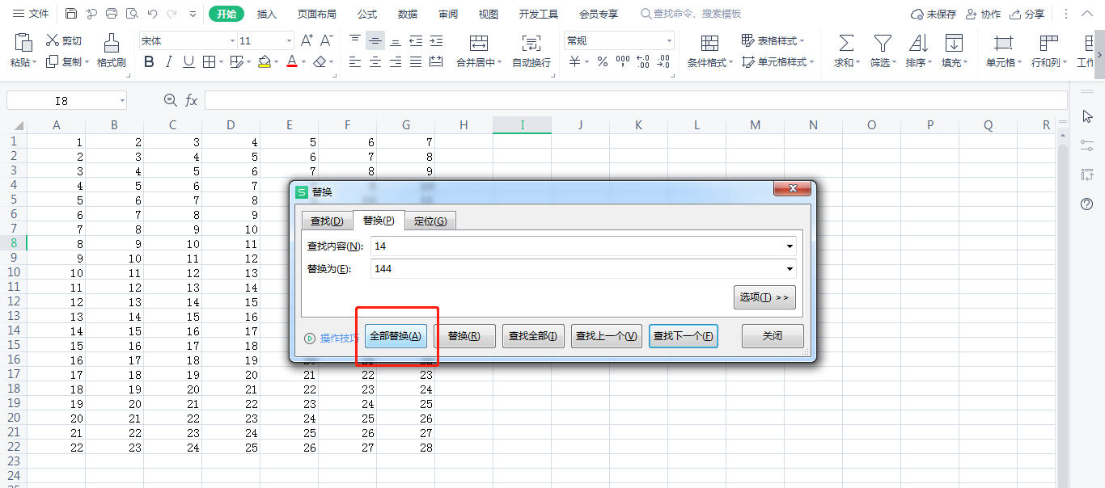This screenshot has height=488, width=1105.
Task: Click the Sum (求和) sigma icon
Action: [x=846, y=43]
